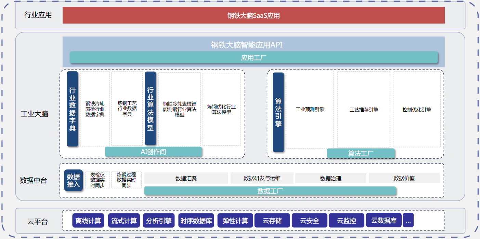Expand the ... more cloud services button
Viewport: 480px width, 239px height.
click(408, 221)
